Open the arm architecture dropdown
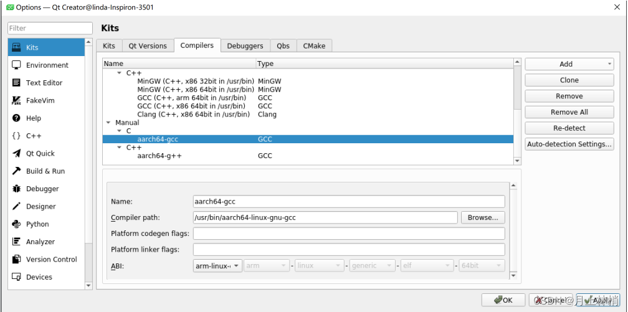Image resolution: width=628 pixels, height=312 pixels. point(267,265)
